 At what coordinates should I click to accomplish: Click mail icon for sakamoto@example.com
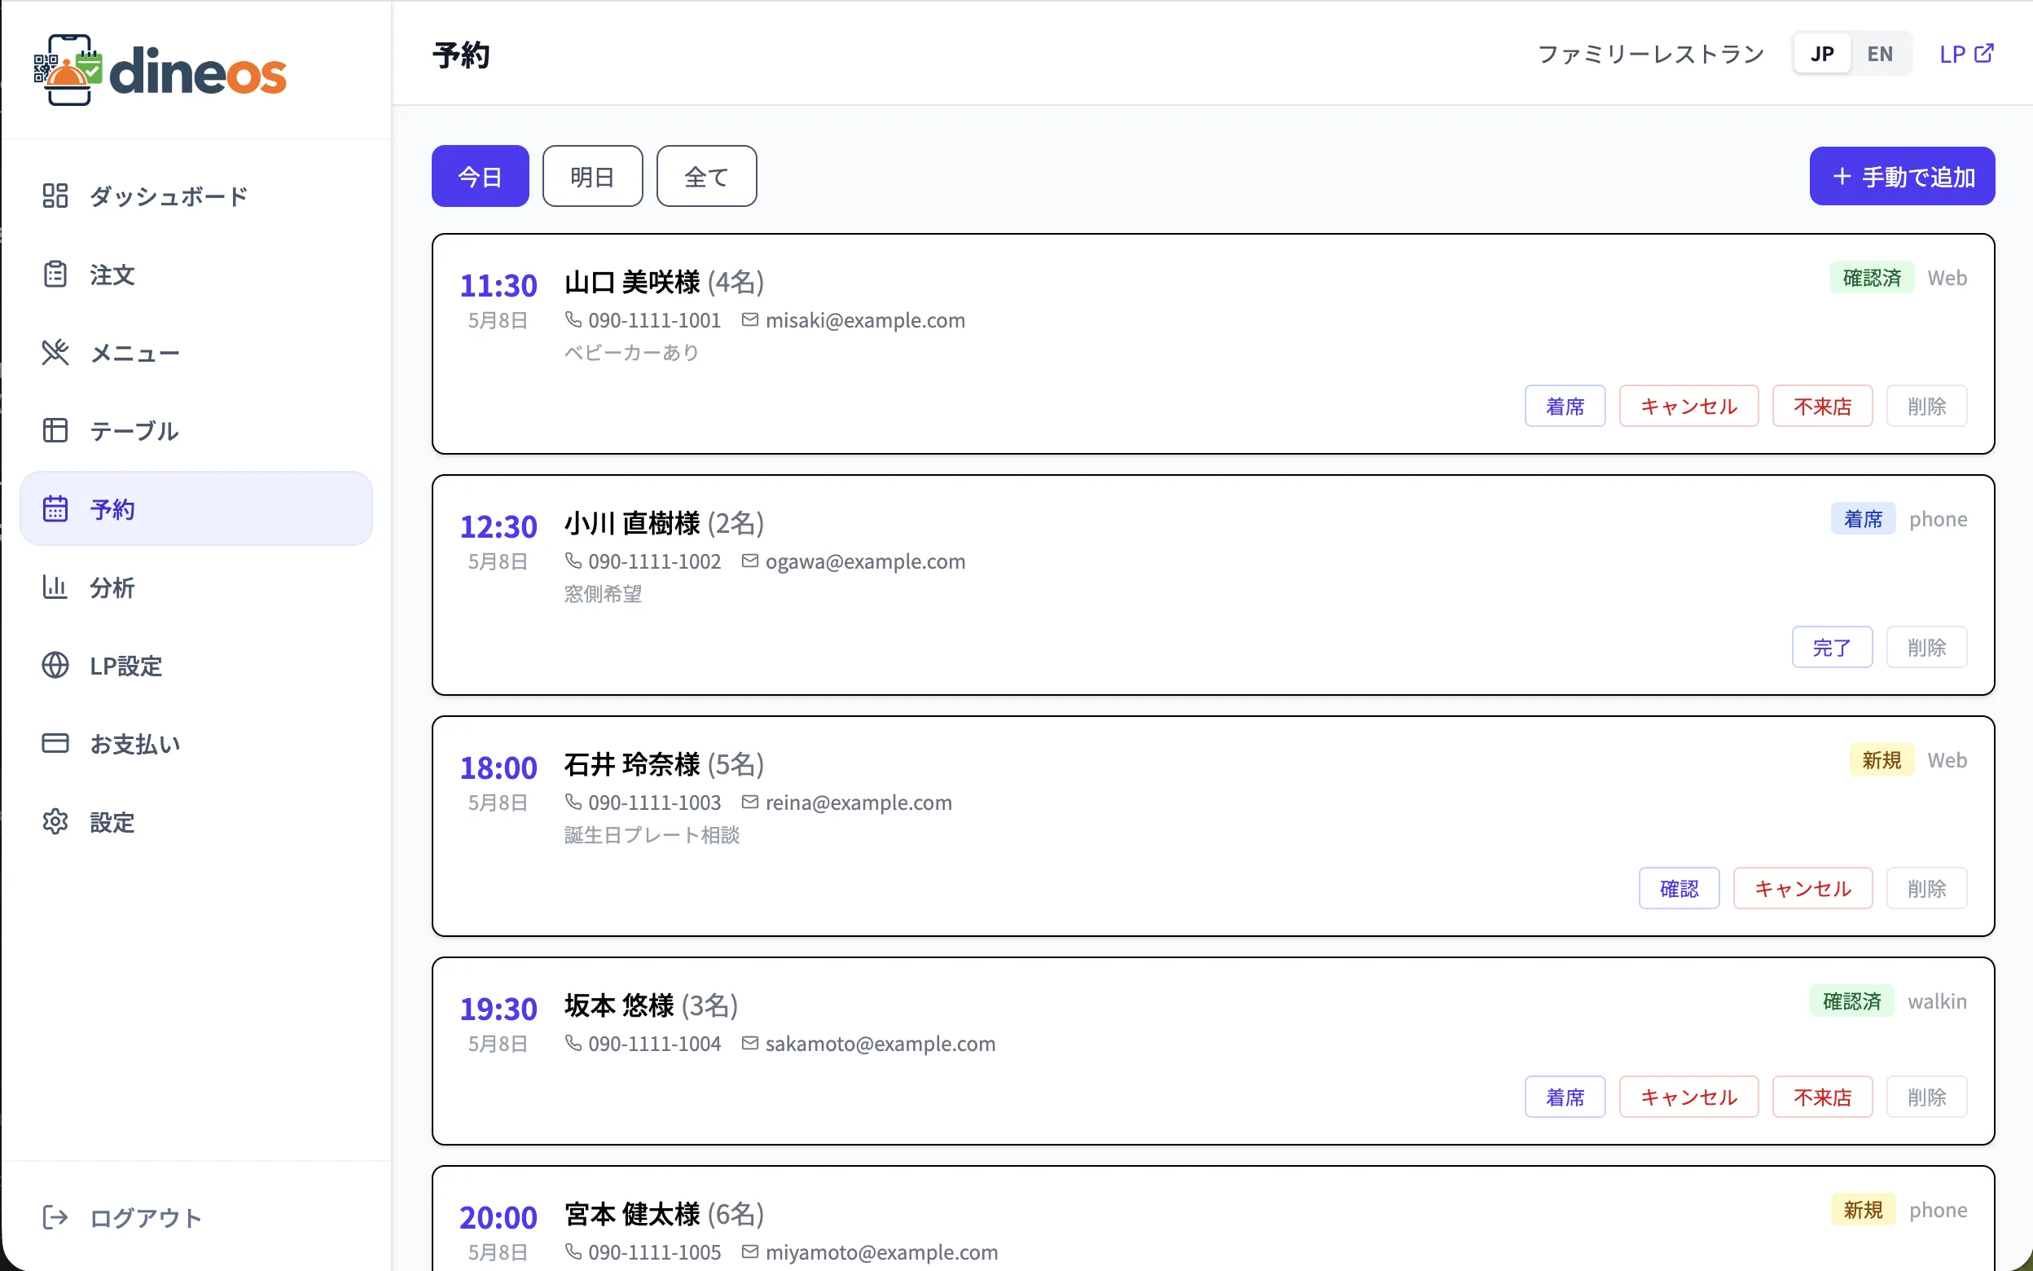(x=750, y=1043)
